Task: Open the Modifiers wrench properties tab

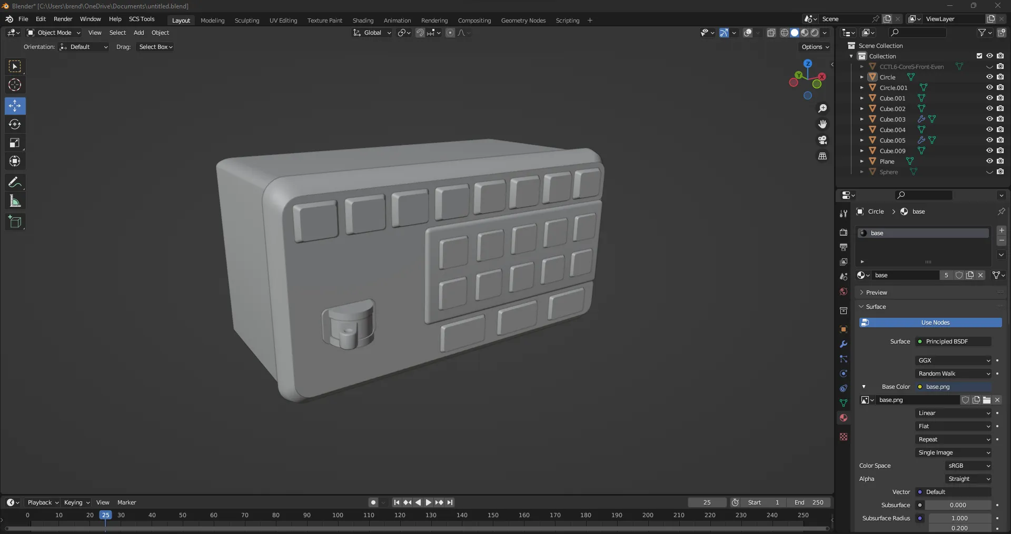Action: pyautogui.click(x=844, y=344)
